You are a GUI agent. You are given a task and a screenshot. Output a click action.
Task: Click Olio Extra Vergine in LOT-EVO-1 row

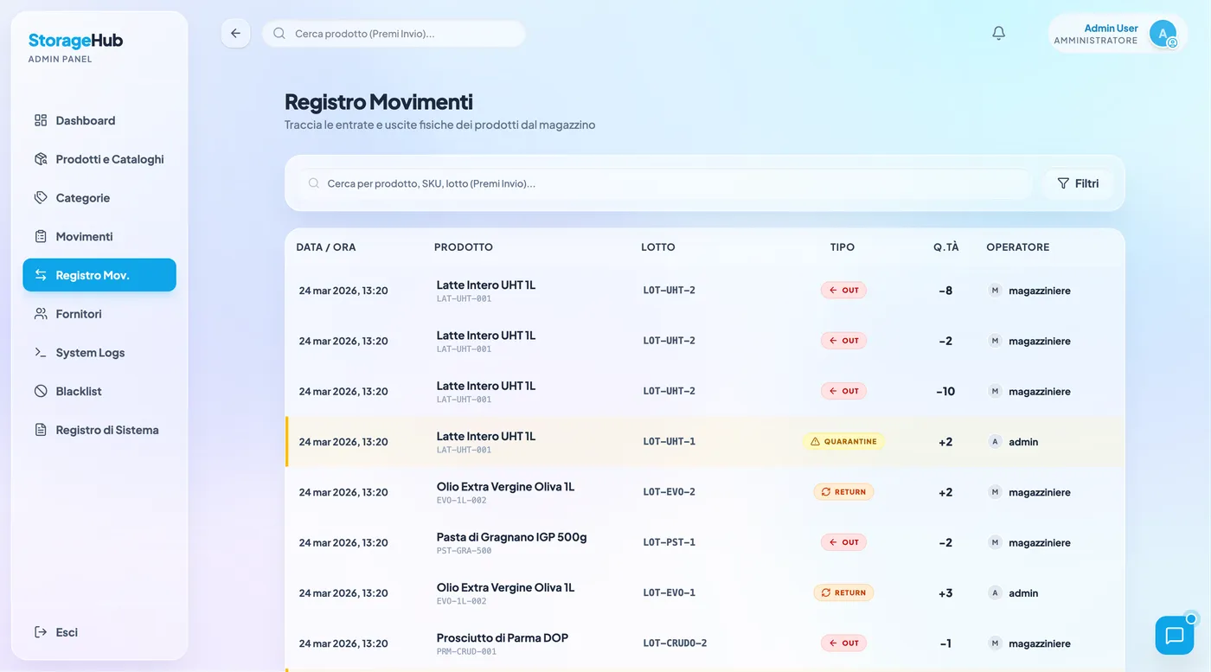(506, 587)
